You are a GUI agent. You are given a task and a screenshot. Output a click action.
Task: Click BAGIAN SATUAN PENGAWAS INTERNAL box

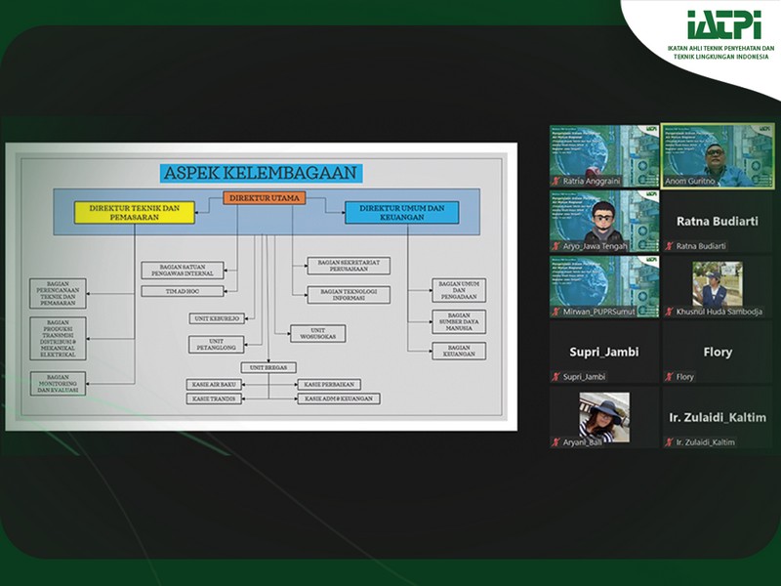pyautogui.click(x=183, y=271)
